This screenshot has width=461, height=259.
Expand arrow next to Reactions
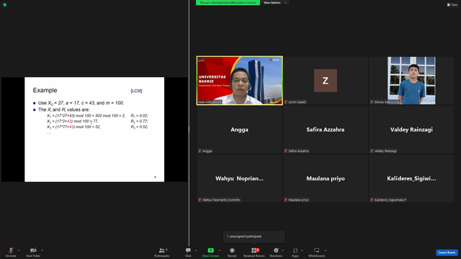pos(283,250)
